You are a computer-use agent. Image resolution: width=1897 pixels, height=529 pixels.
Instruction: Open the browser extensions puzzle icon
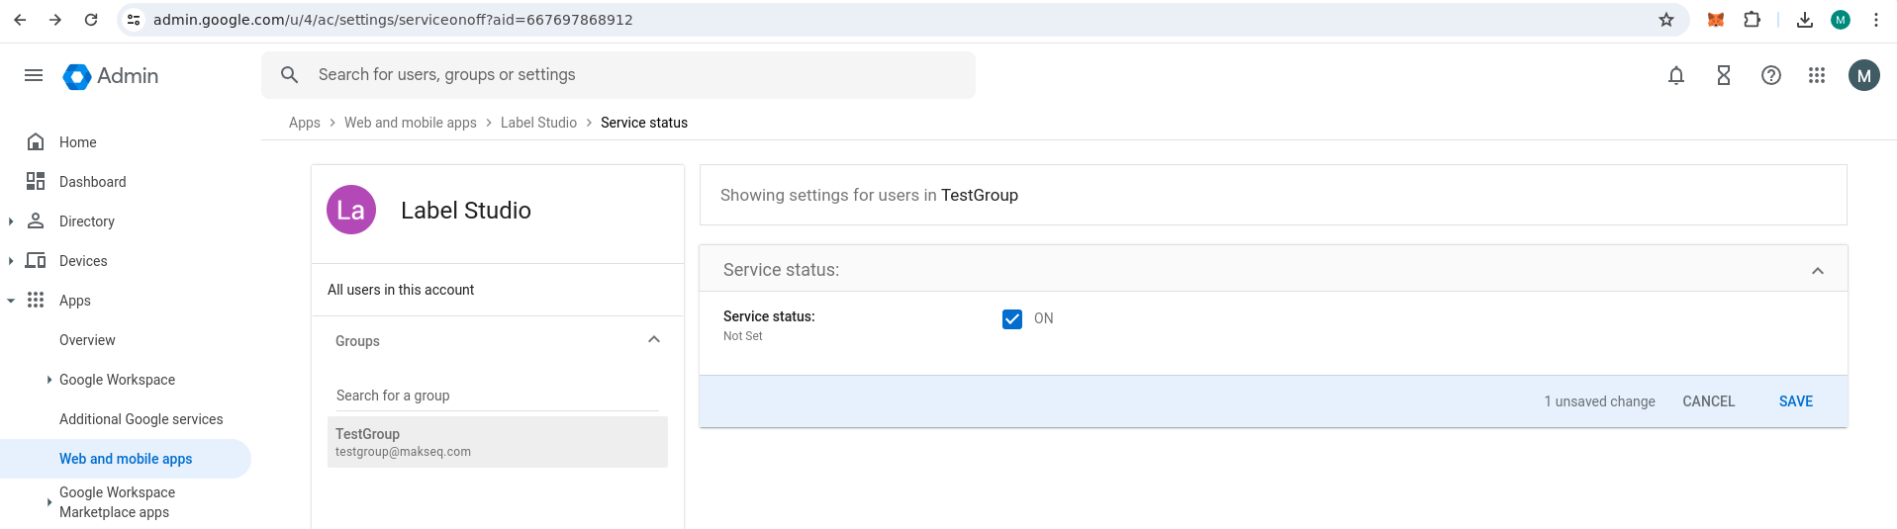[1752, 20]
